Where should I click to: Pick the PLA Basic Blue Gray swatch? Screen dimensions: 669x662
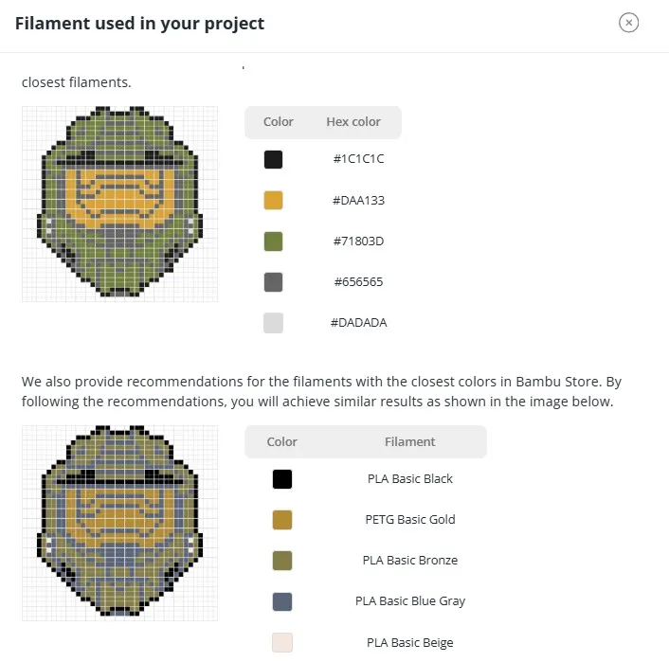282,601
